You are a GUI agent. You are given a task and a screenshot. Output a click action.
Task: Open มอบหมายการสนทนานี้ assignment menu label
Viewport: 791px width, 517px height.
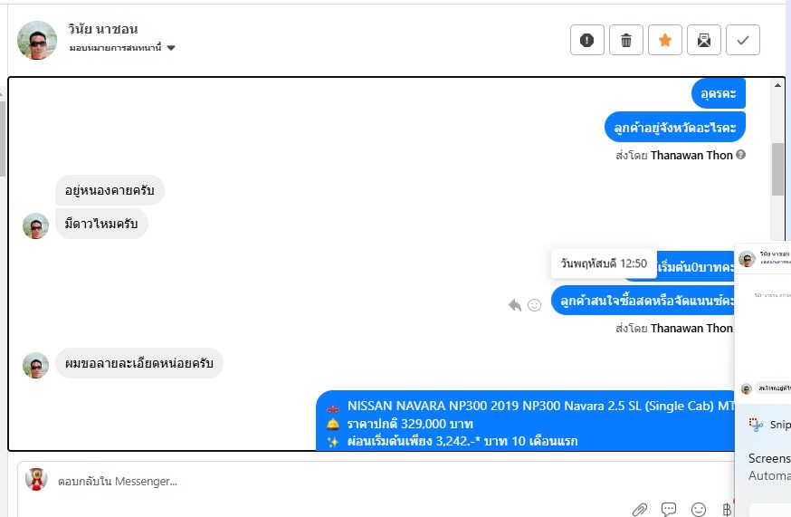coord(116,48)
